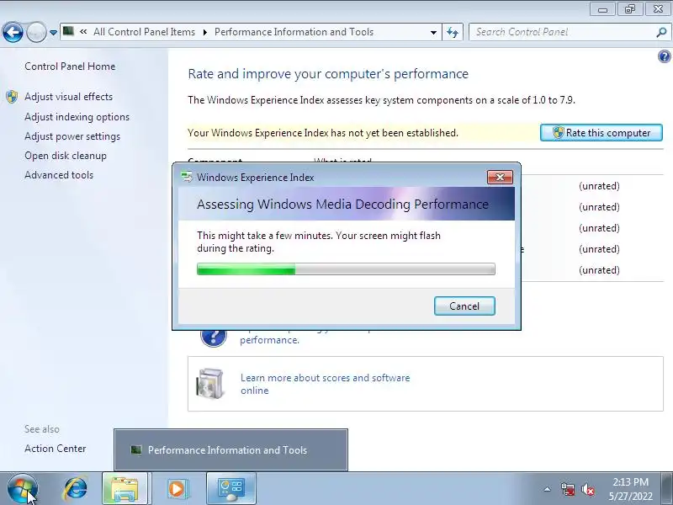This screenshot has width=673, height=505.
Task: Open the Windows Start menu
Action: (23, 489)
